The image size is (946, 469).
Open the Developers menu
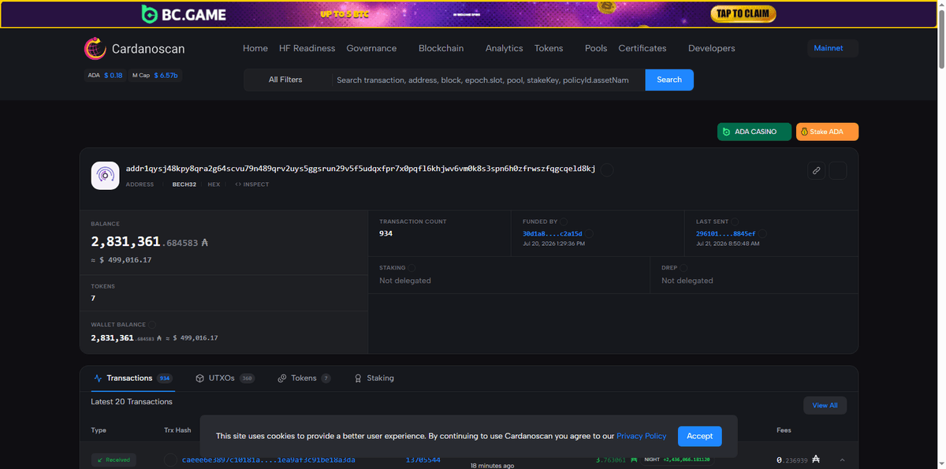(711, 48)
